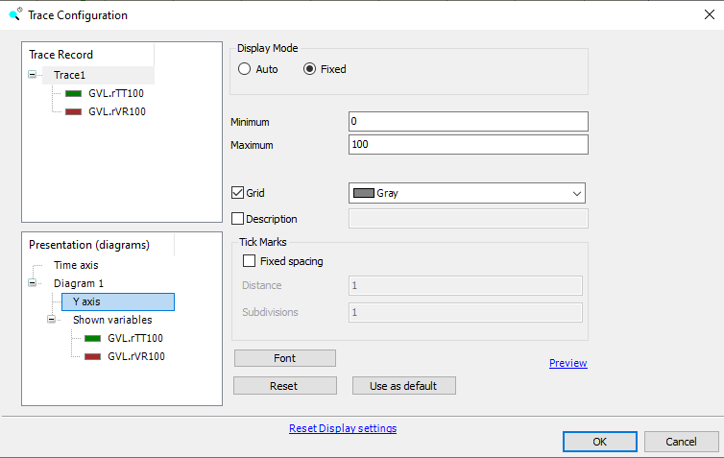The width and height of the screenshot is (724, 458).
Task: Click the gray color swatch in Grid dropdown
Action: (364, 193)
